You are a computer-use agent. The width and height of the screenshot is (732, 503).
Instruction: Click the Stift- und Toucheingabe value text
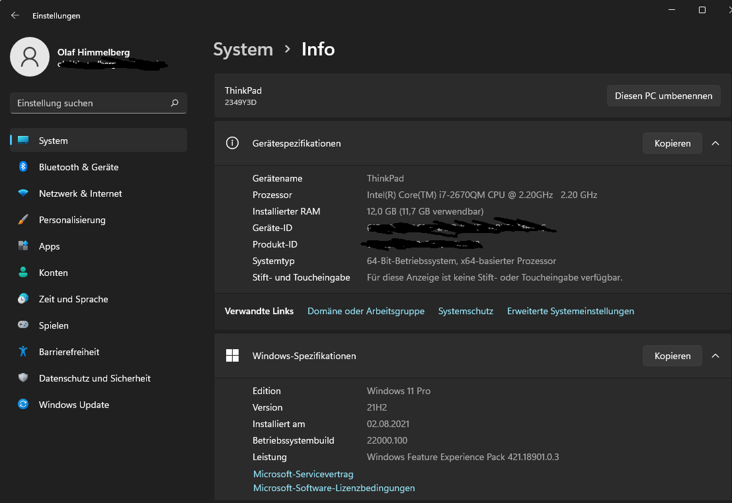pos(495,277)
